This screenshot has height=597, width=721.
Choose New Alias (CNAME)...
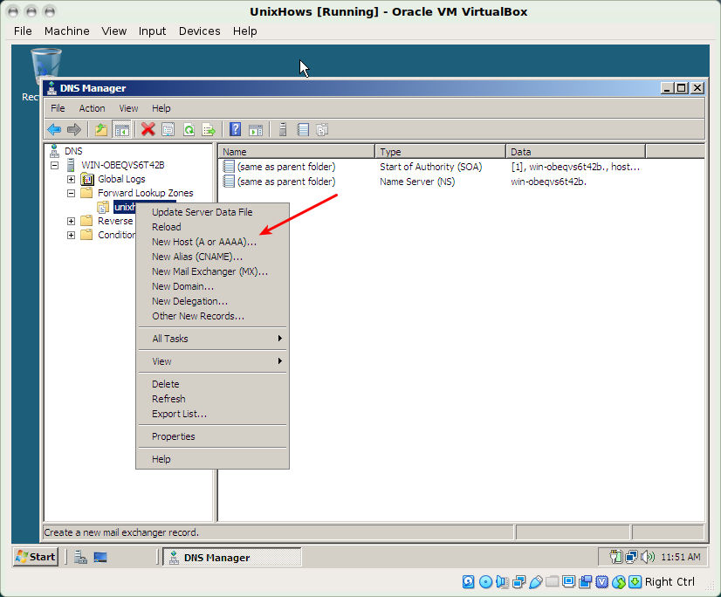point(213,257)
